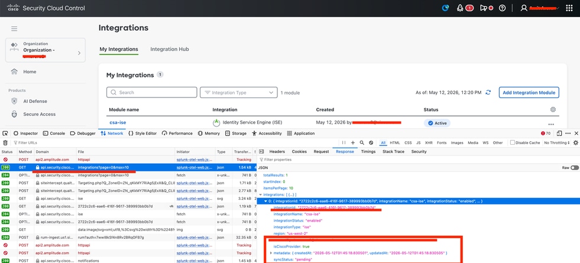Open the Storage panel
Image resolution: width=580 pixels, height=263 pixels.
(236, 133)
